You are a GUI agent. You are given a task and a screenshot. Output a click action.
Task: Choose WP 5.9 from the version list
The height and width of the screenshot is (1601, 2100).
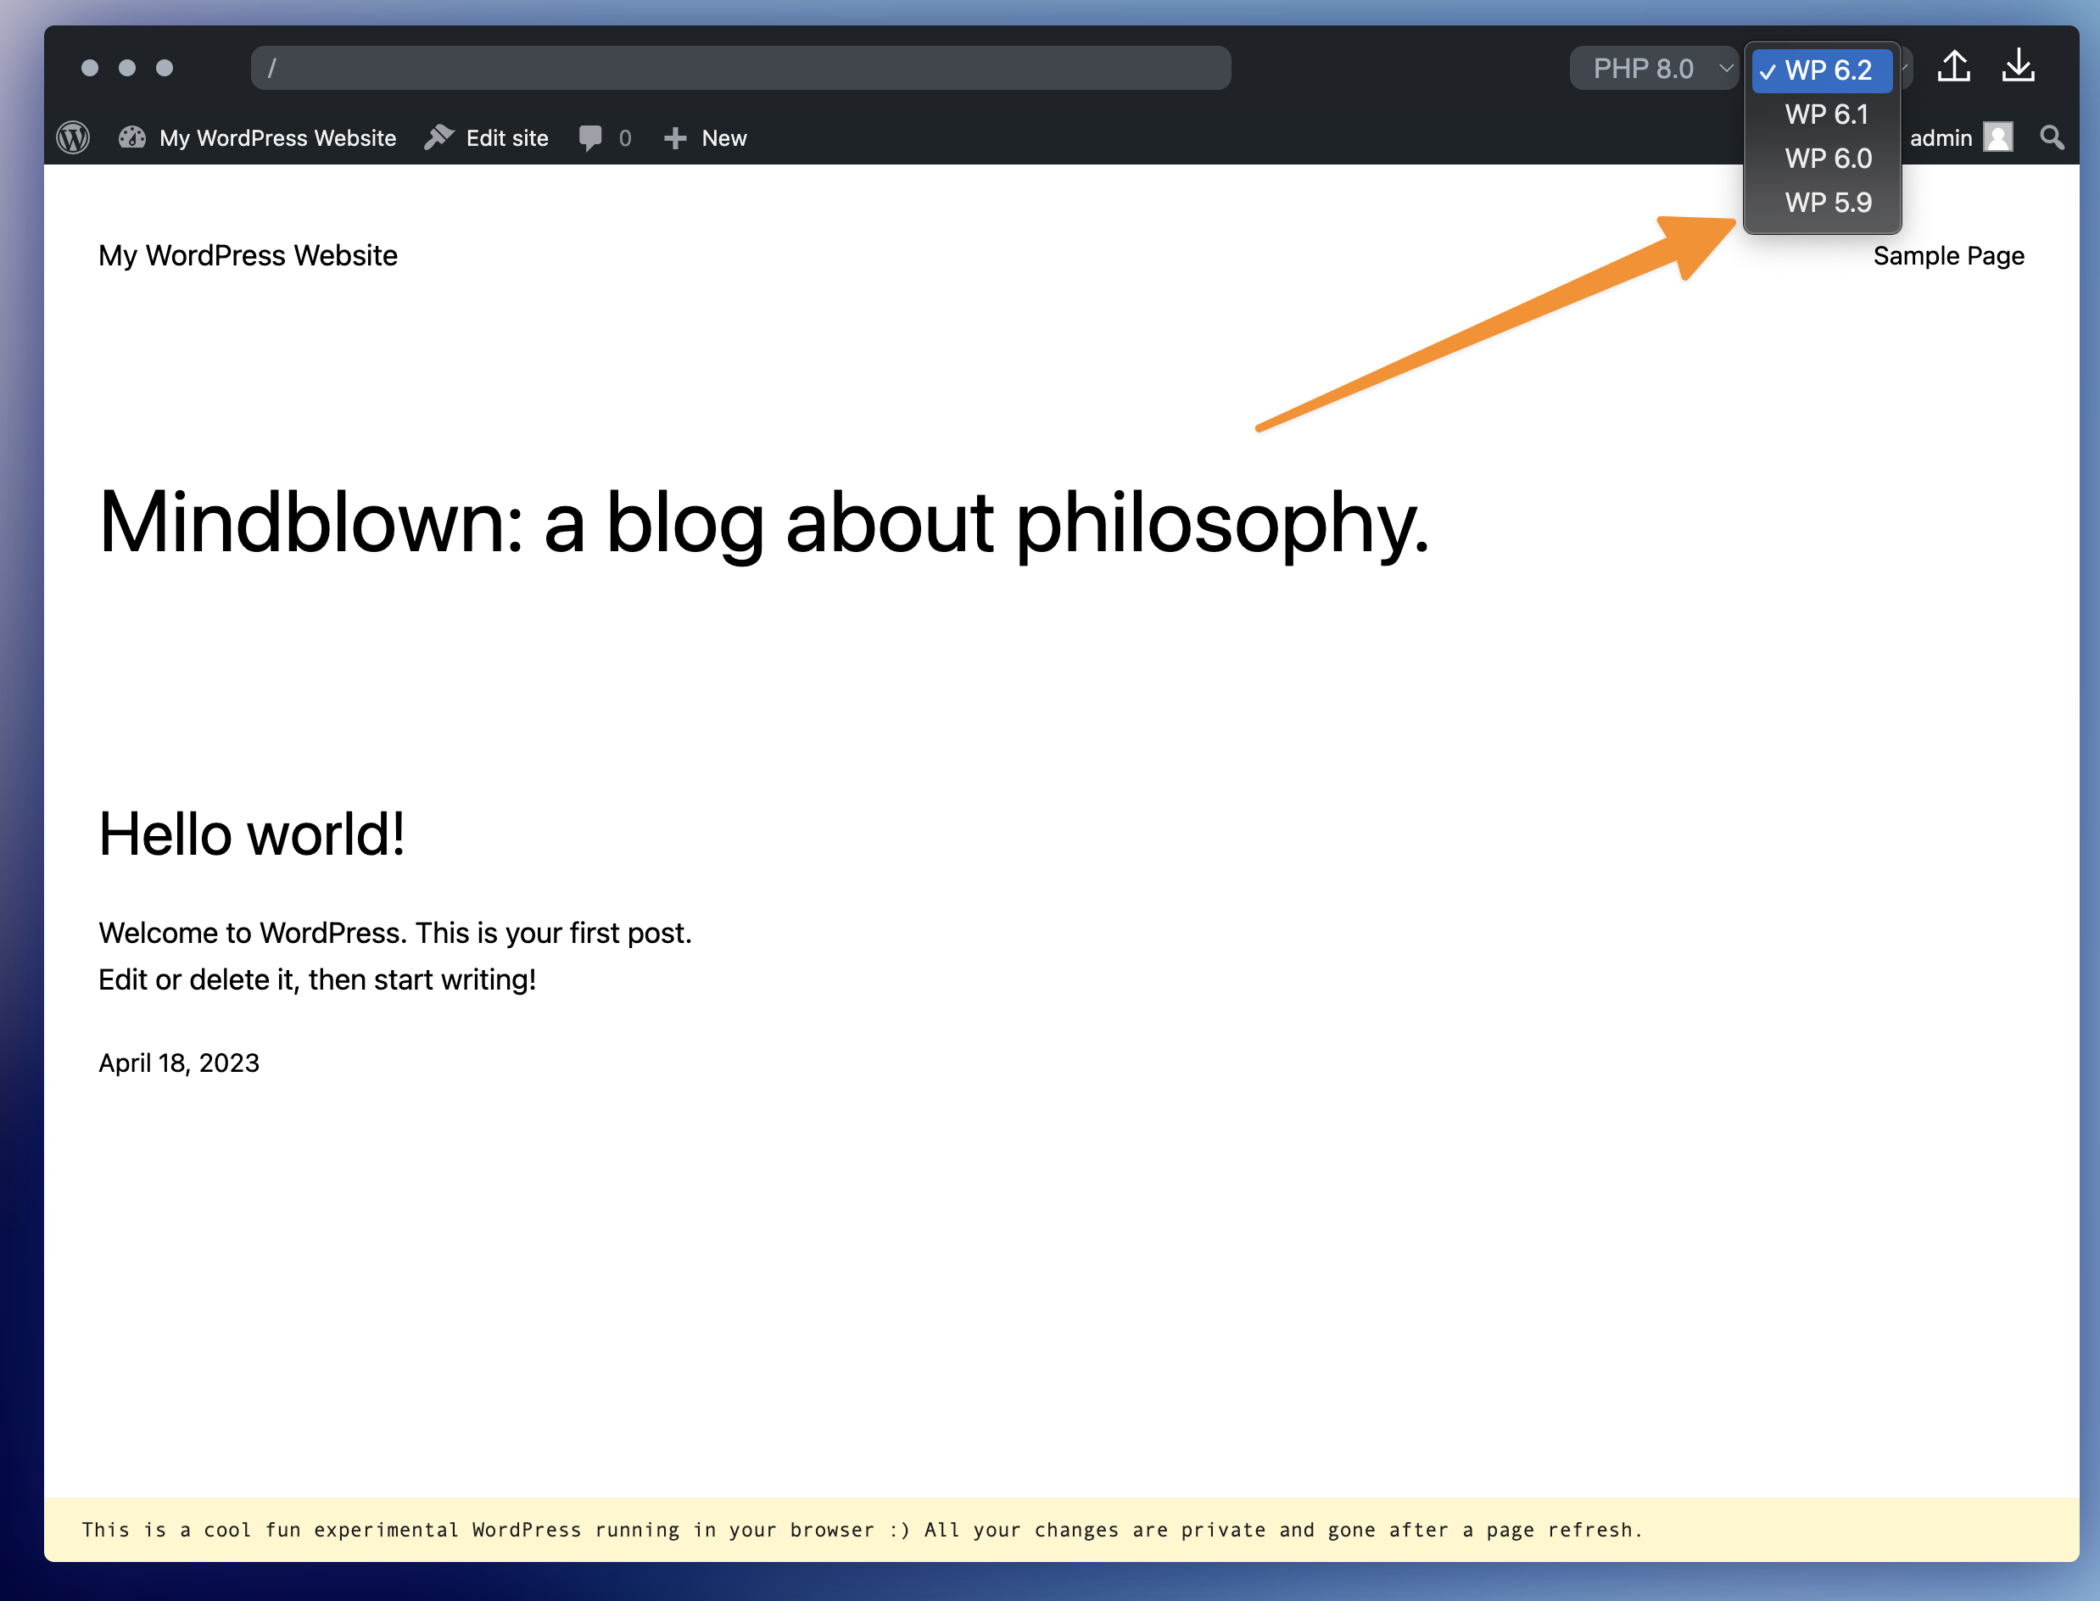(x=1822, y=202)
